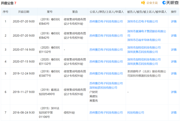The width and height of the screenshot is (180, 121).
Task: Open 科技有限公司 defendant link in row 7
Action: pos(136,113)
